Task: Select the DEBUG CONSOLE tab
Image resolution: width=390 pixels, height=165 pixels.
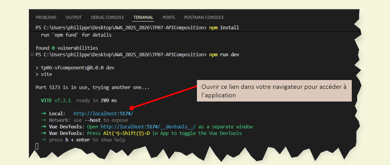Action: tap(107, 17)
